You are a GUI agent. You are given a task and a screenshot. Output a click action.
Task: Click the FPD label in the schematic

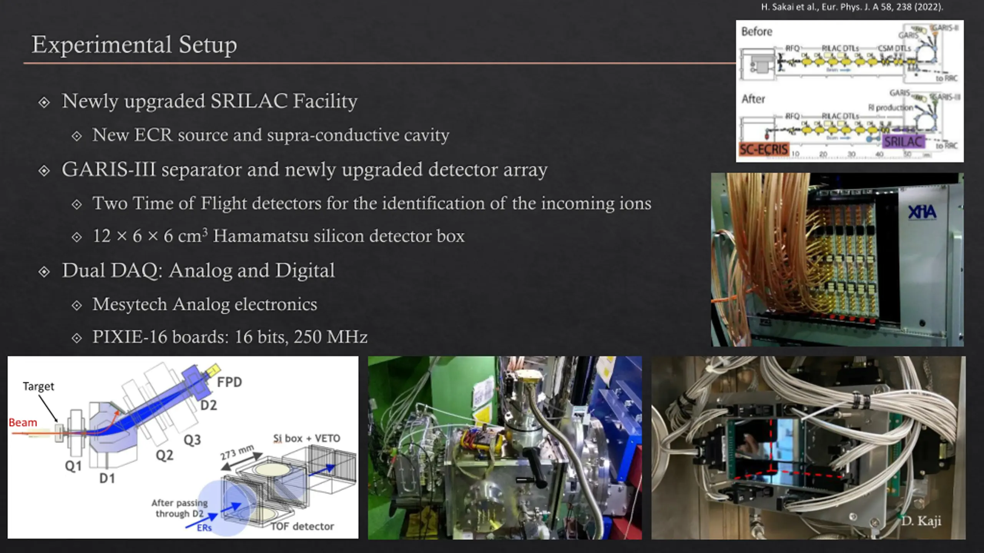pyautogui.click(x=229, y=382)
